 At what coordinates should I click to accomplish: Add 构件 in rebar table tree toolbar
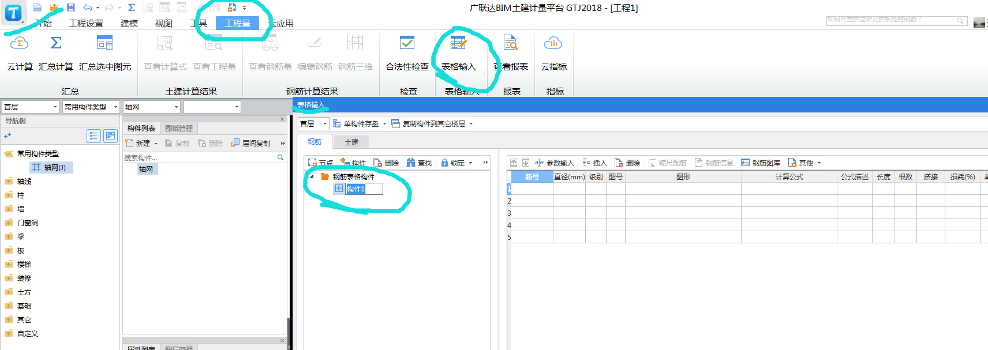coord(353,163)
